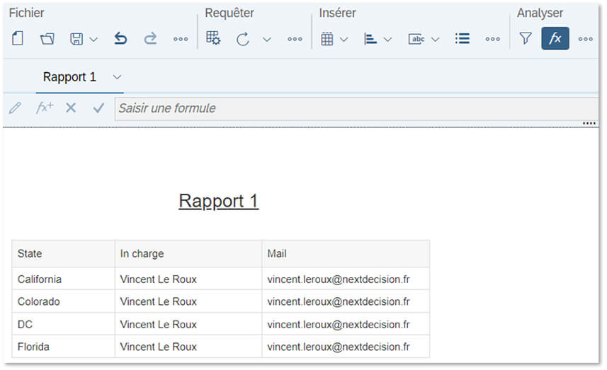This screenshot has width=607, height=370.
Task: Click the Rapport 1 report title
Action: 219,202
